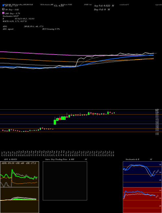
Task: Click the blue Stochastics chart panel
Action: coord(142,174)
